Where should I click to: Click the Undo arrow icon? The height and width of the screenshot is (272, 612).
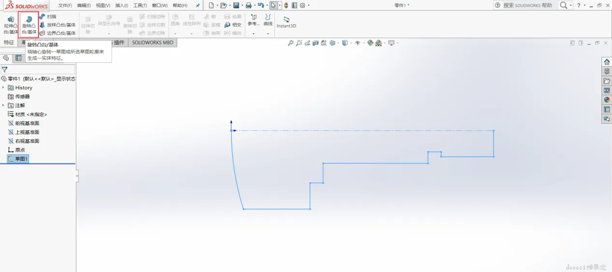point(261,5)
